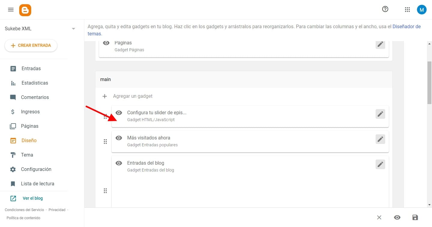The image size is (432, 227).
Task: Click the main section header text
Action: (x=105, y=79)
